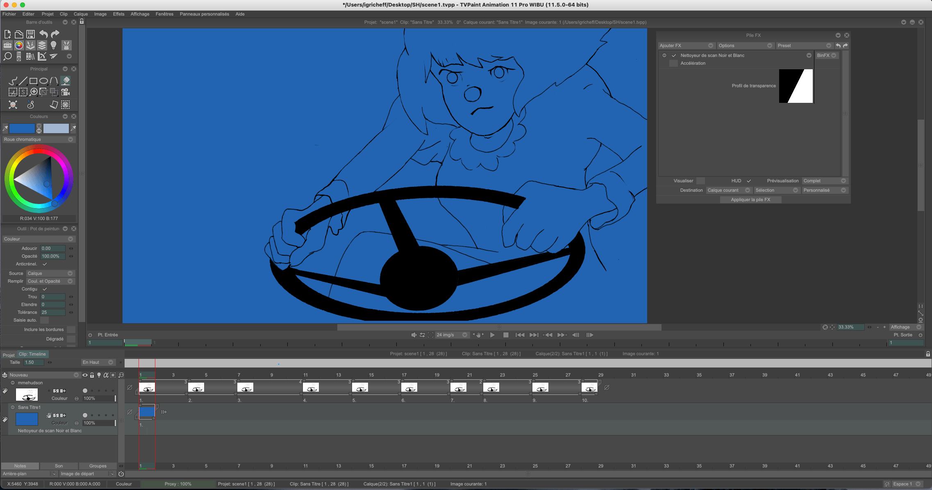Enable the Saisie auto. checkbox
Viewport: 932px width, 490px height.
point(45,320)
